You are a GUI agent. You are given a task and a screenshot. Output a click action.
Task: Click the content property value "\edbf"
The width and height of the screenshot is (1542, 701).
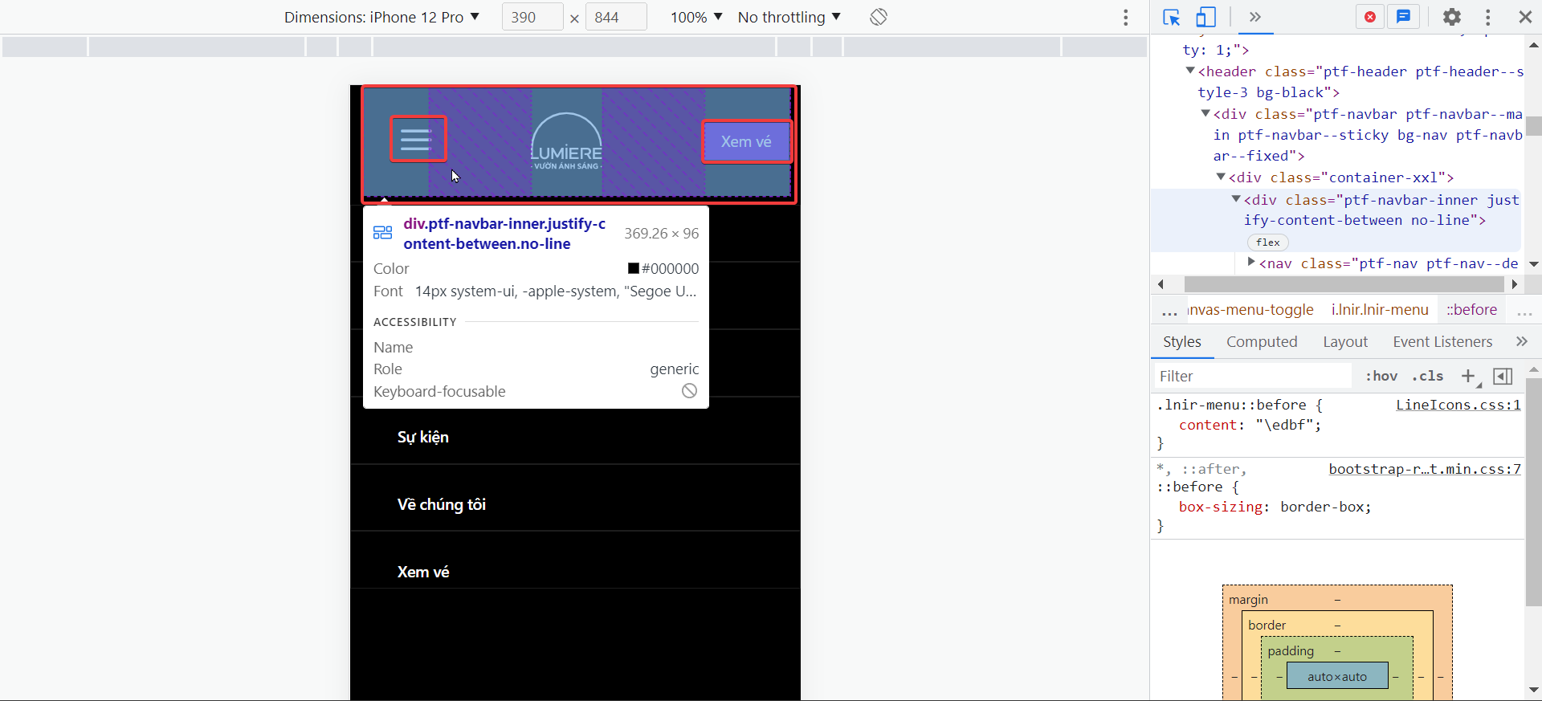[1284, 425]
